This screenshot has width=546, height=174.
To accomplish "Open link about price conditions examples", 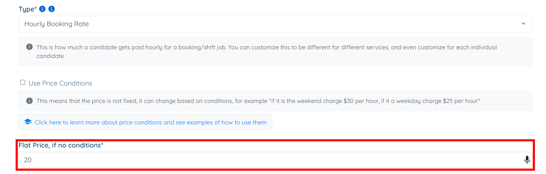I will click(151, 122).
